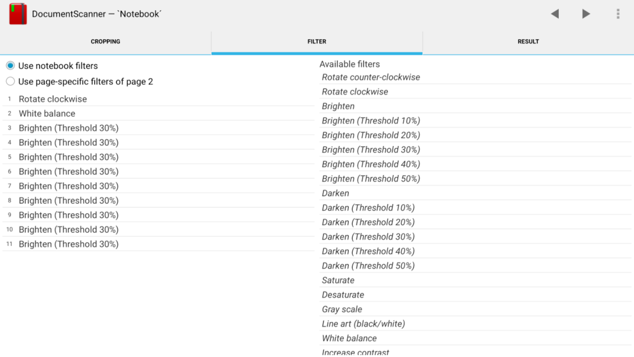Add Brighten (Threshold 10%) from available filters
Image resolution: width=634 pixels, height=357 pixels.
pyautogui.click(x=371, y=121)
